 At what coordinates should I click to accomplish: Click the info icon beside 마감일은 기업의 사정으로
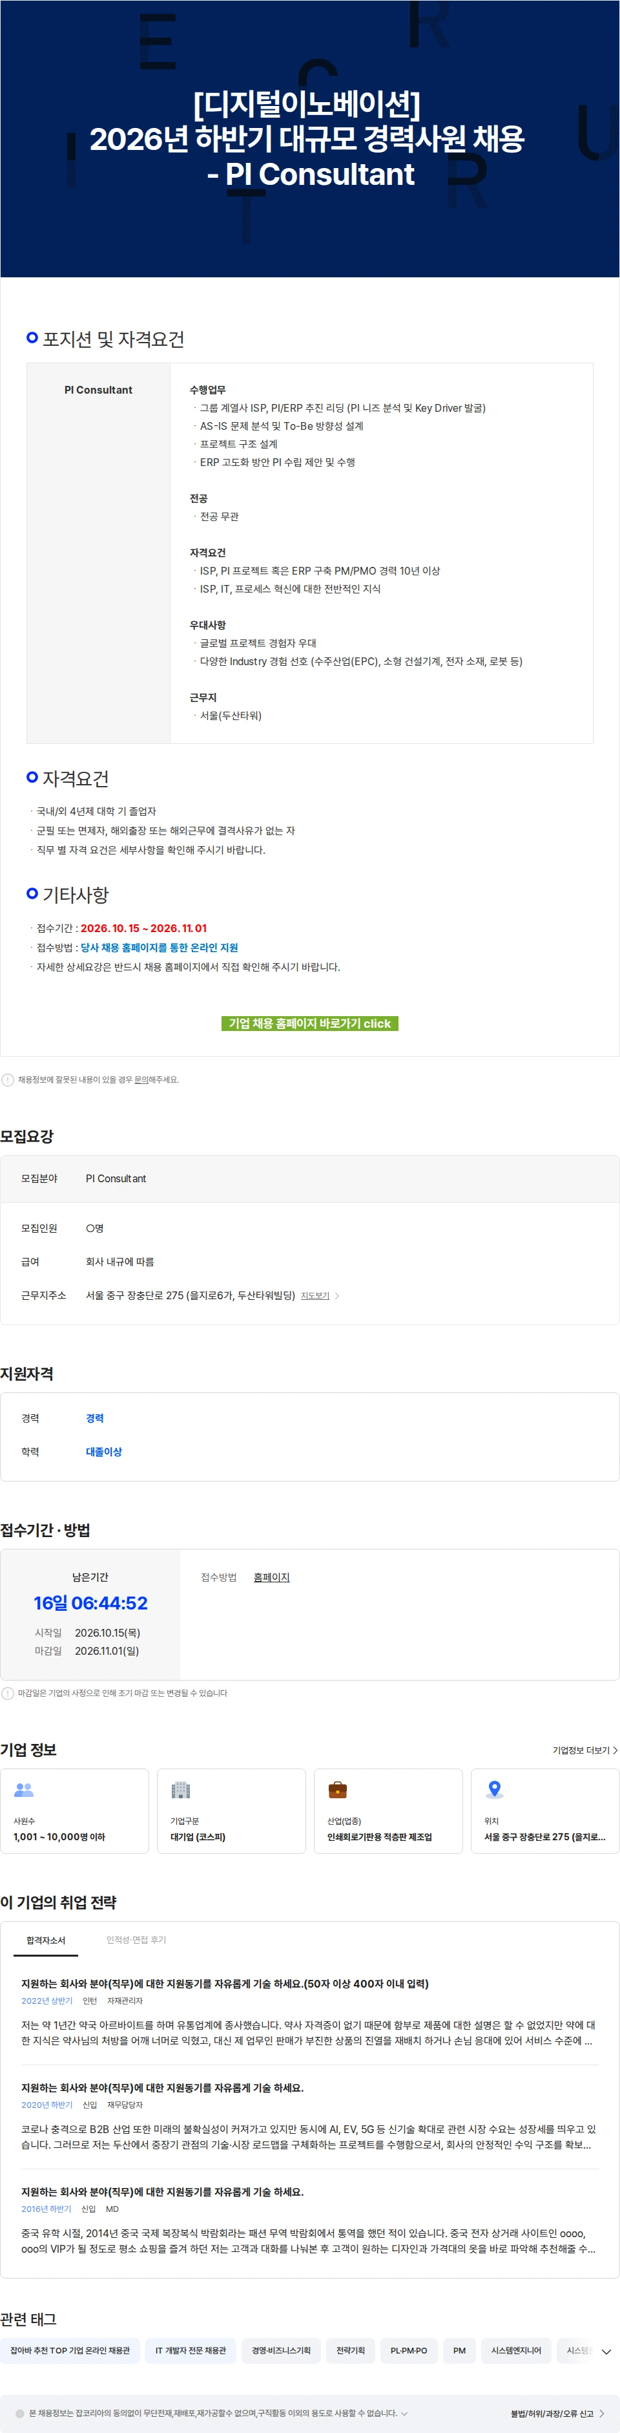coord(8,1694)
